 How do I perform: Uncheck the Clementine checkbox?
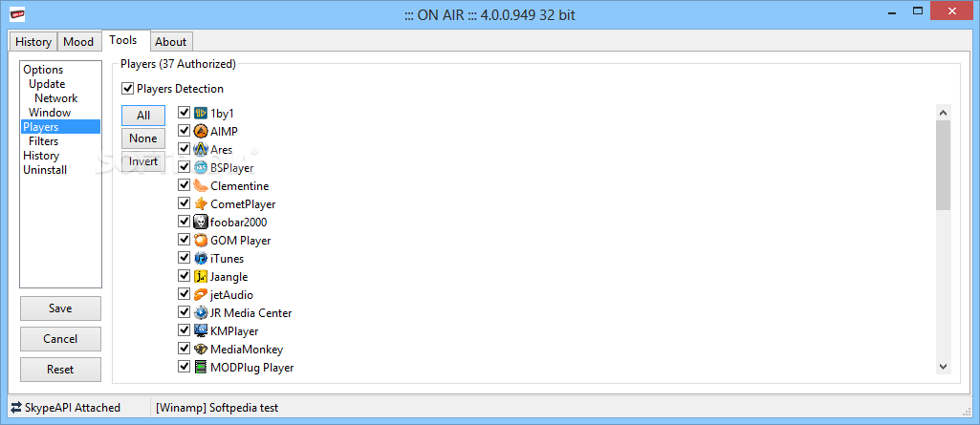(x=184, y=185)
